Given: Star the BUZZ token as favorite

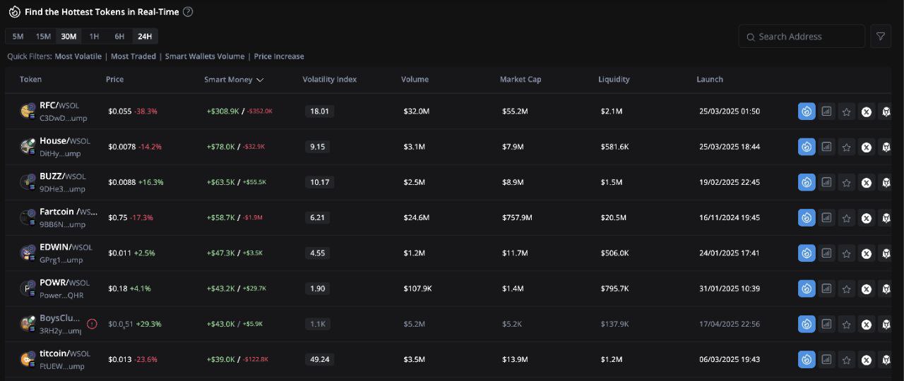Looking at the screenshot, I should (x=846, y=183).
